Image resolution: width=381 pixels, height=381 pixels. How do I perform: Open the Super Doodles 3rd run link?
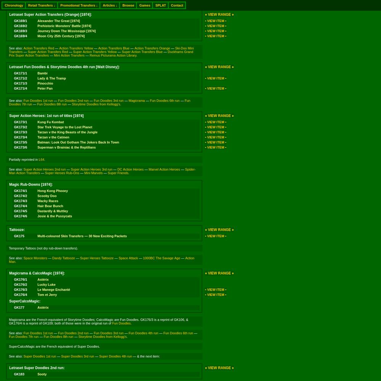(77, 357)
